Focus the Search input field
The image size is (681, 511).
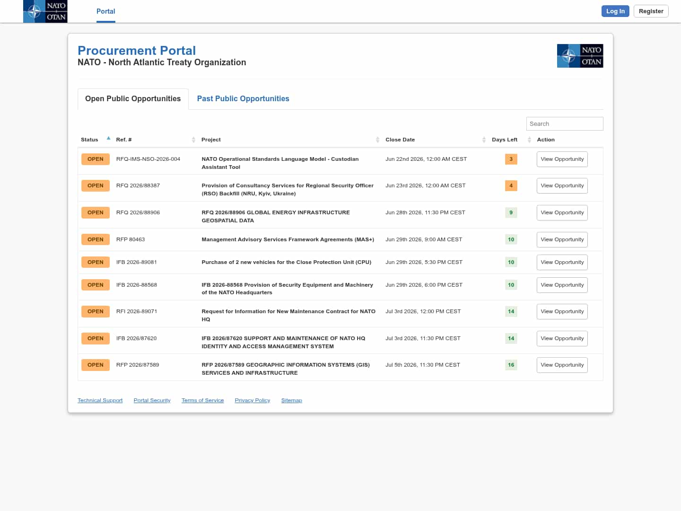click(565, 124)
